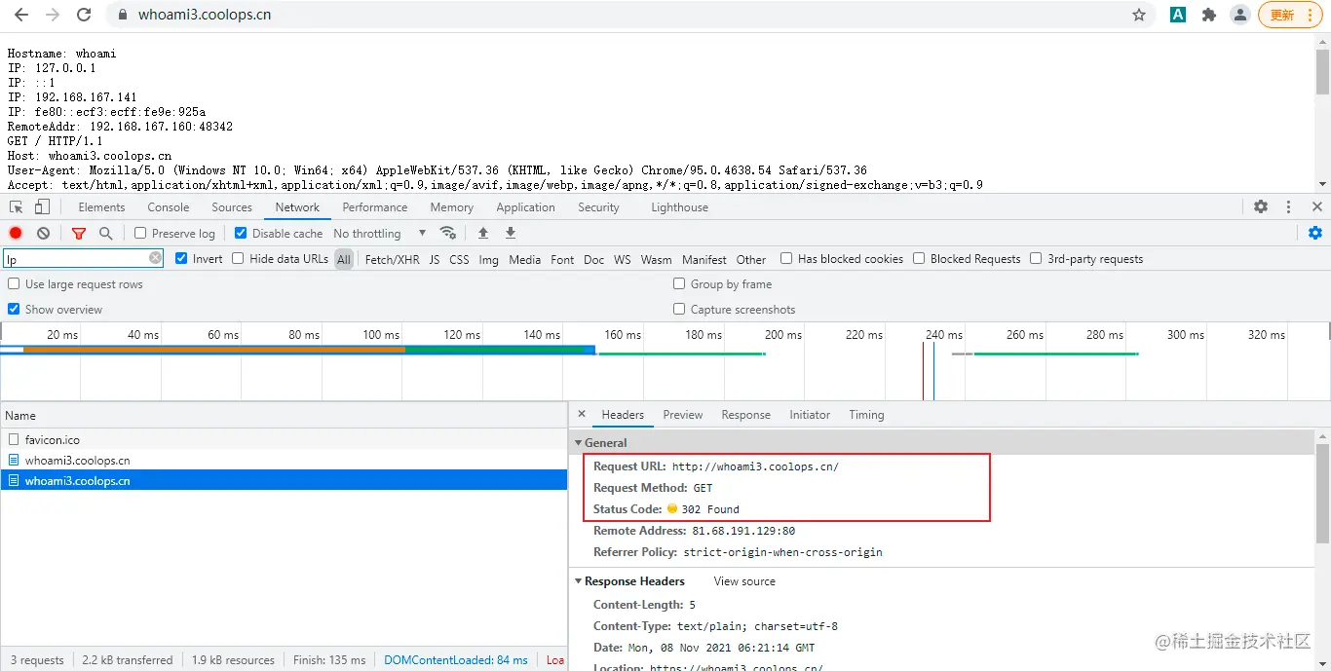Click the orange 更新 update button
The width and height of the screenshot is (1331, 671).
click(1291, 15)
